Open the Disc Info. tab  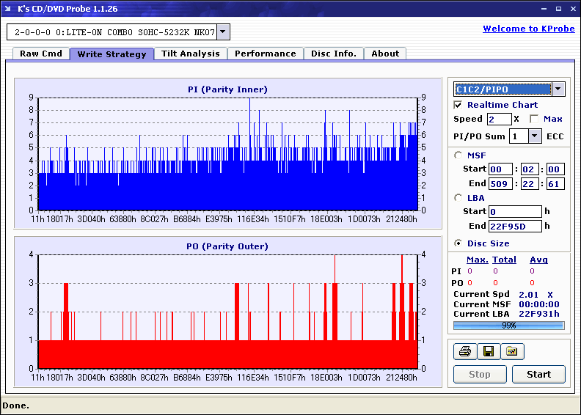point(333,54)
